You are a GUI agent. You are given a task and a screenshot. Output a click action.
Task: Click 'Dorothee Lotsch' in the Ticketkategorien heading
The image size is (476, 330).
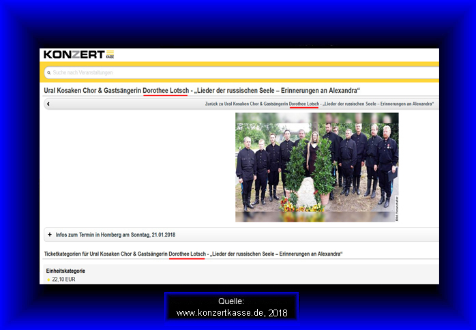[x=187, y=254]
